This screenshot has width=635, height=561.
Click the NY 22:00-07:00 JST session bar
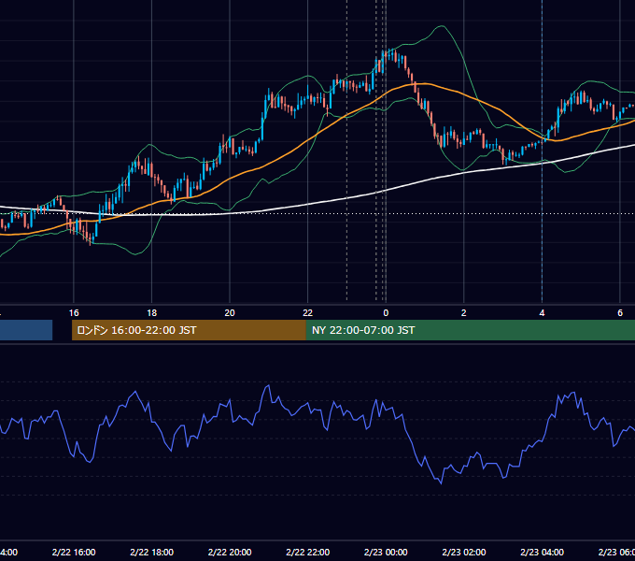(470, 330)
